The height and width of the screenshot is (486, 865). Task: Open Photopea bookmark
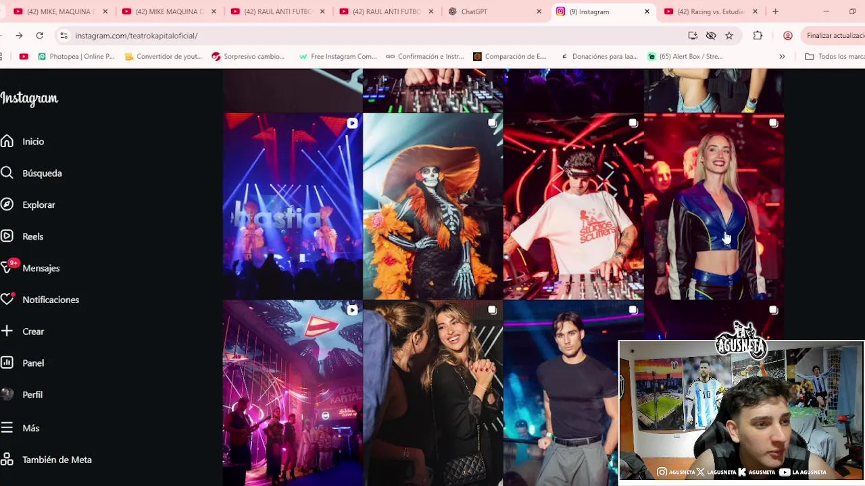click(x=76, y=57)
